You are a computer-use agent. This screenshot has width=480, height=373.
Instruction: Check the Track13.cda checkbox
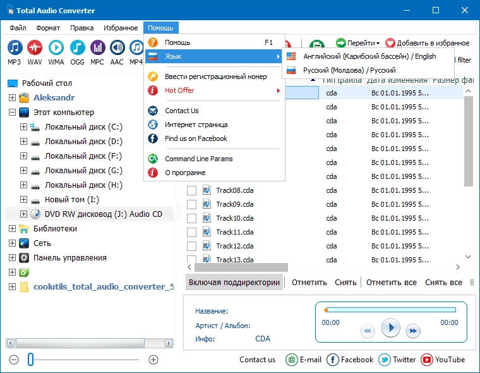point(191,259)
